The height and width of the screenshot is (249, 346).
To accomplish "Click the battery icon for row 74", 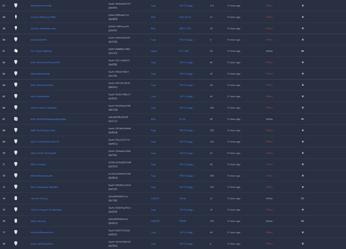I will (302, 198).
